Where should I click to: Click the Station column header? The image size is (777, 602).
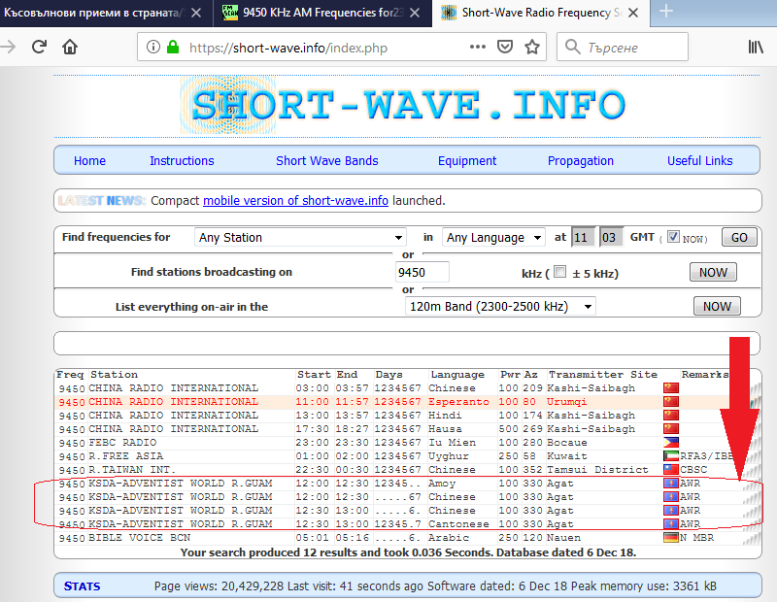point(114,375)
